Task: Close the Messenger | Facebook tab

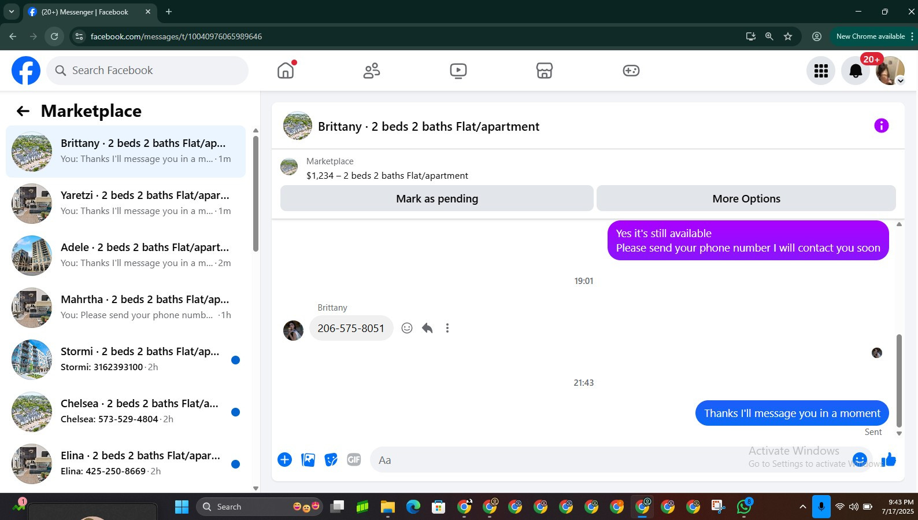Action: [148, 12]
